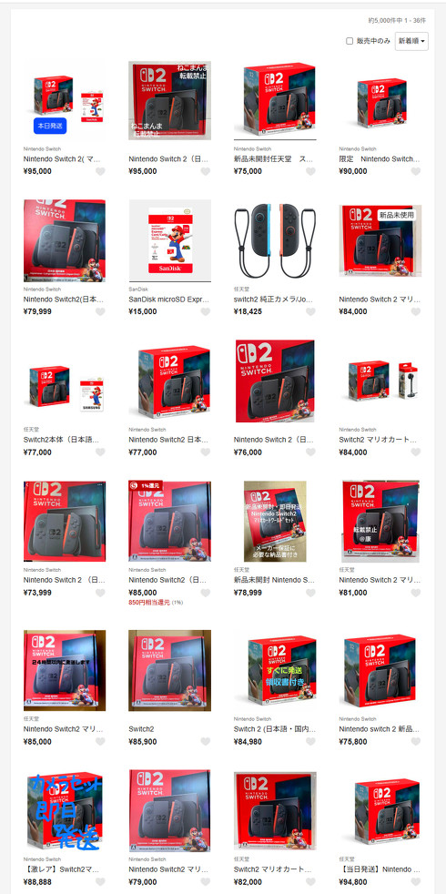Favorite the ¥79,999 Switch2 listing
The height and width of the screenshot is (894, 446).
pos(100,311)
